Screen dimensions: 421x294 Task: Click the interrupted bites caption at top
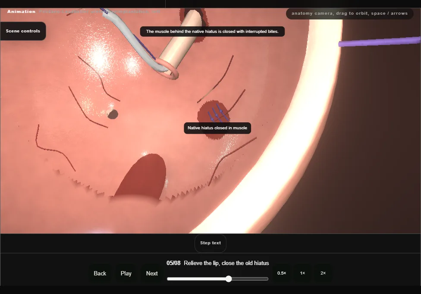[x=212, y=32]
